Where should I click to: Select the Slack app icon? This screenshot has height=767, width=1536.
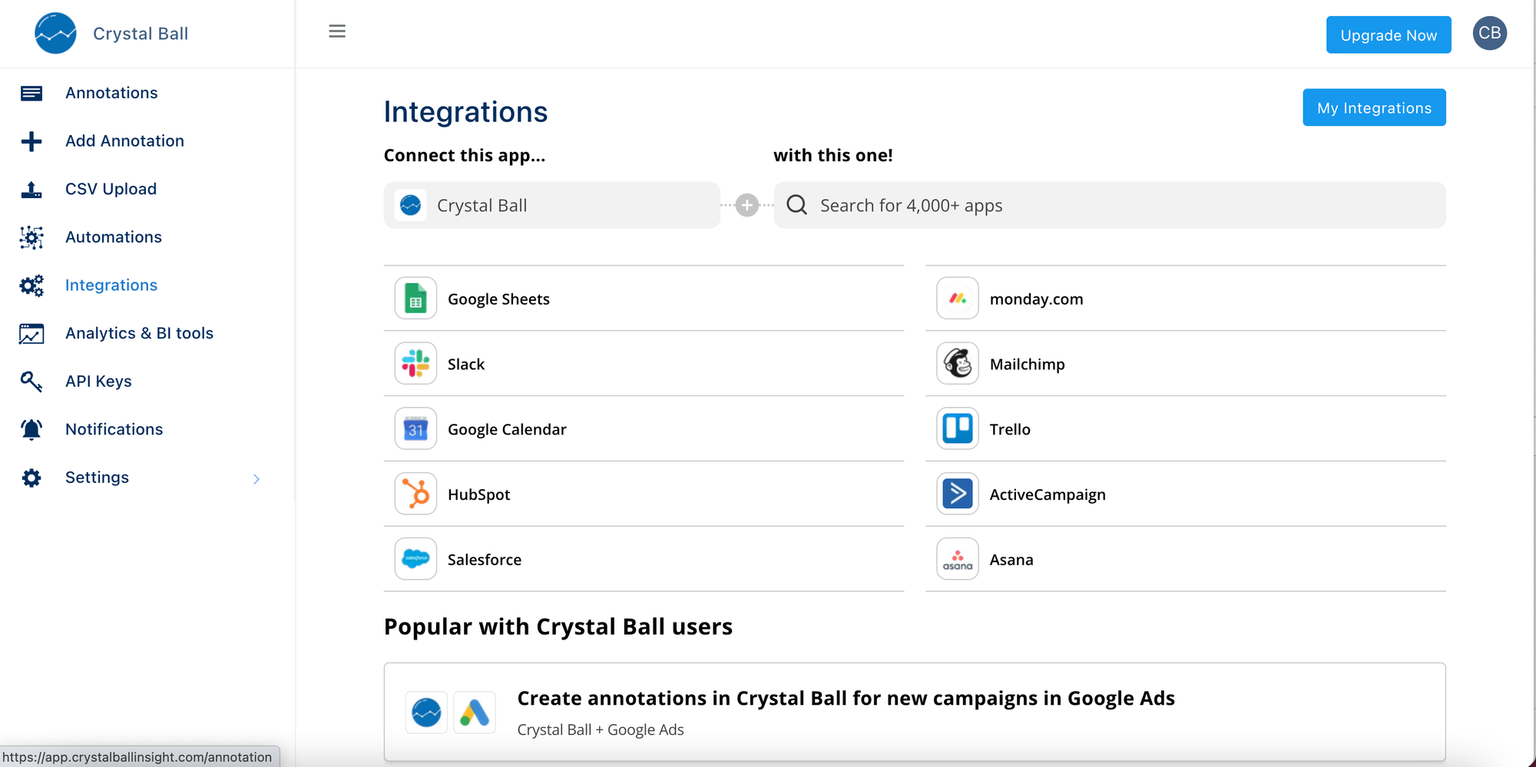pos(415,363)
